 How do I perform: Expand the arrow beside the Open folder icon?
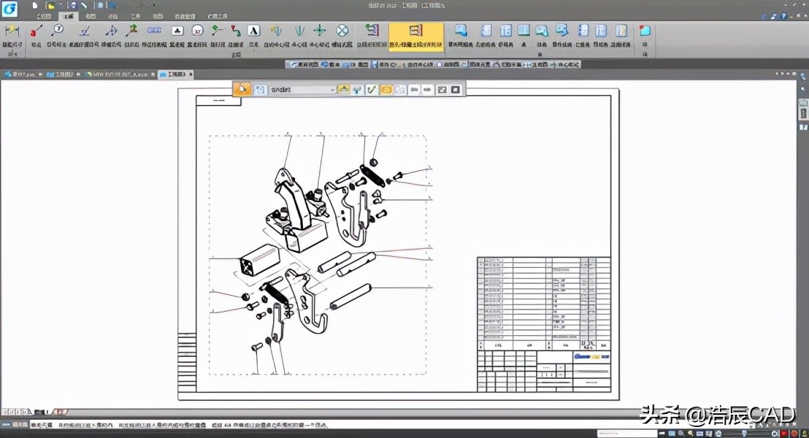coord(60,5)
